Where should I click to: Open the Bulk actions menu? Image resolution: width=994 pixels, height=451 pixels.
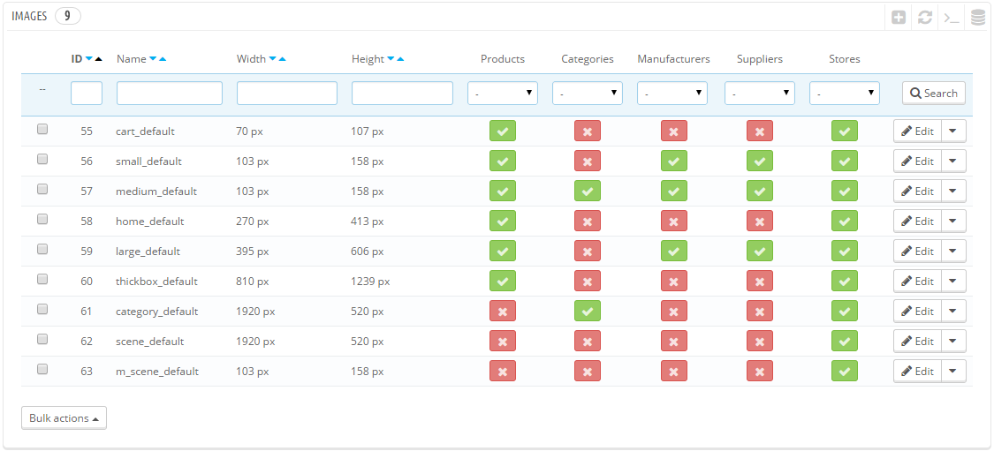pos(64,418)
